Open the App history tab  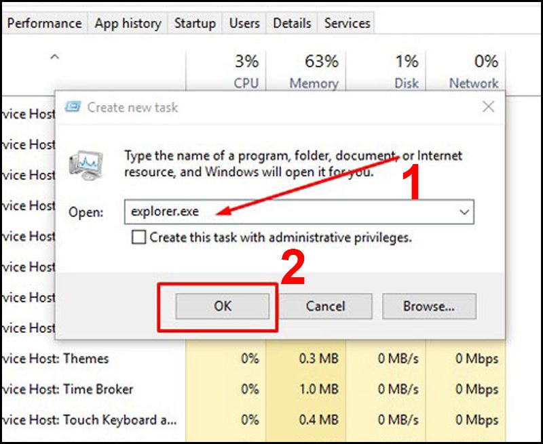pyautogui.click(x=127, y=23)
